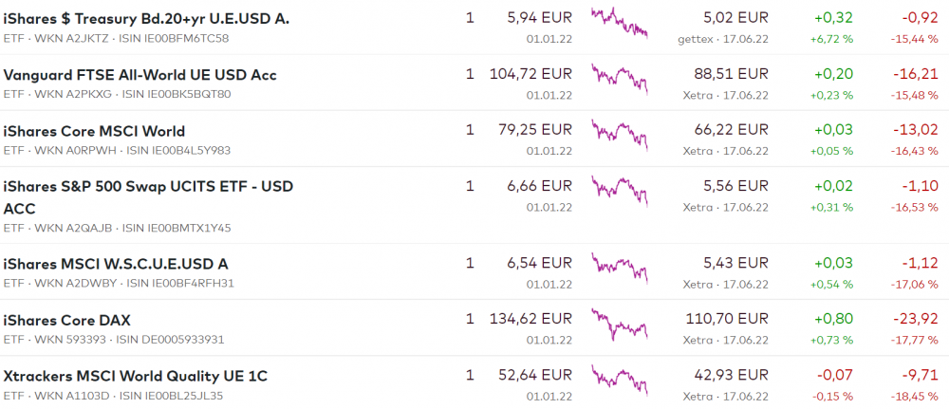The image size is (949, 409).
Task: Click the iShares MSCI W.S.C. sparkline chart
Action: coord(619,269)
